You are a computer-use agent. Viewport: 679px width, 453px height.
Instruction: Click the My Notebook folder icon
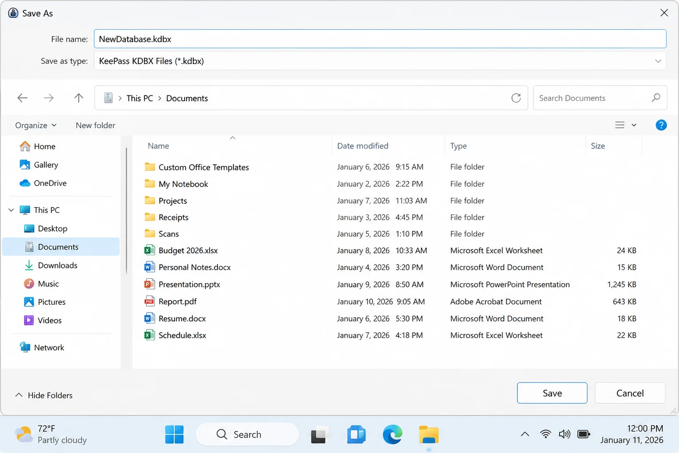point(150,184)
